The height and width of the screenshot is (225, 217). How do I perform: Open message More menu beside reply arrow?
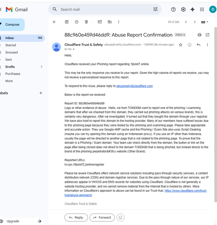coord(208,45)
